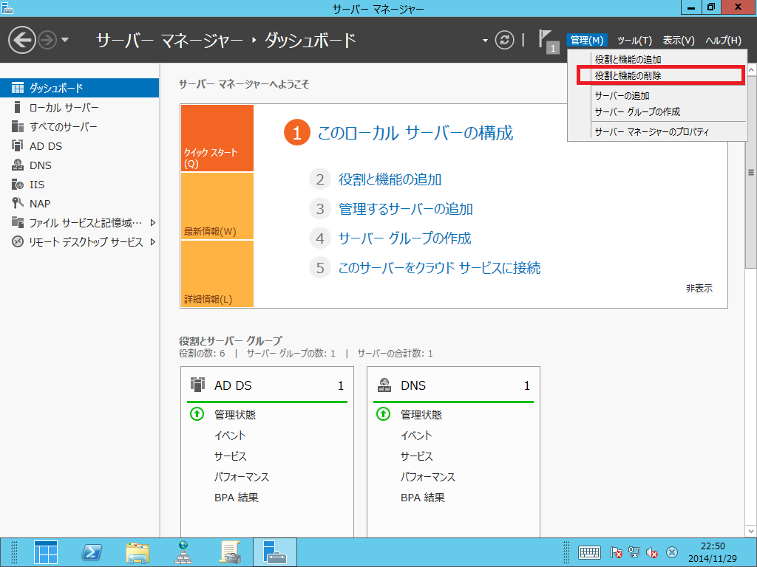Open the 表示(V) menu

(x=679, y=41)
